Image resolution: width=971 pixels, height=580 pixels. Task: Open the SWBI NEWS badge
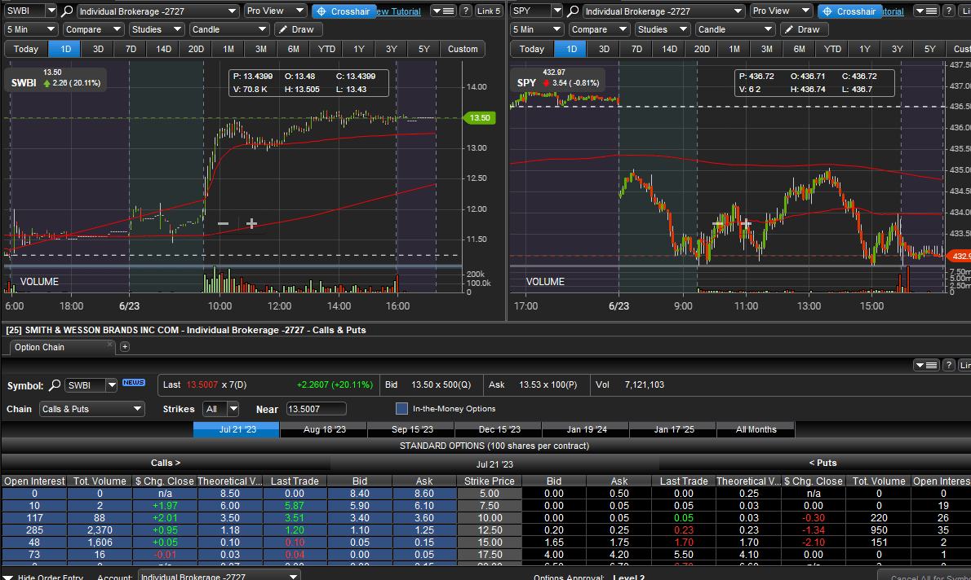[x=134, y=383]
